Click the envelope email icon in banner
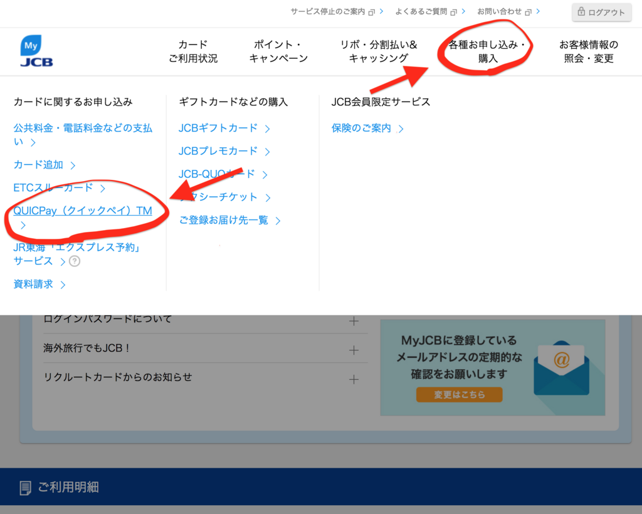The height and width of the screenshot is (514, 642). (x=561, y=369)
